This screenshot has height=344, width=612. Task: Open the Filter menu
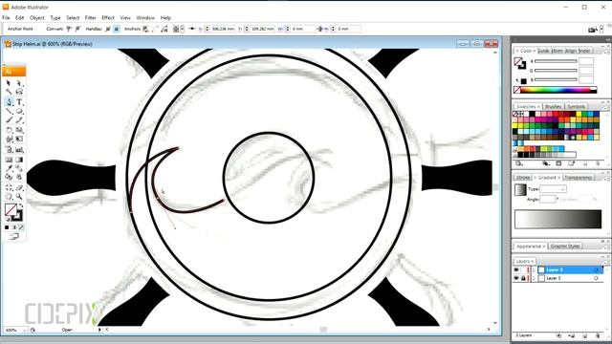click(x=91, y=18)
